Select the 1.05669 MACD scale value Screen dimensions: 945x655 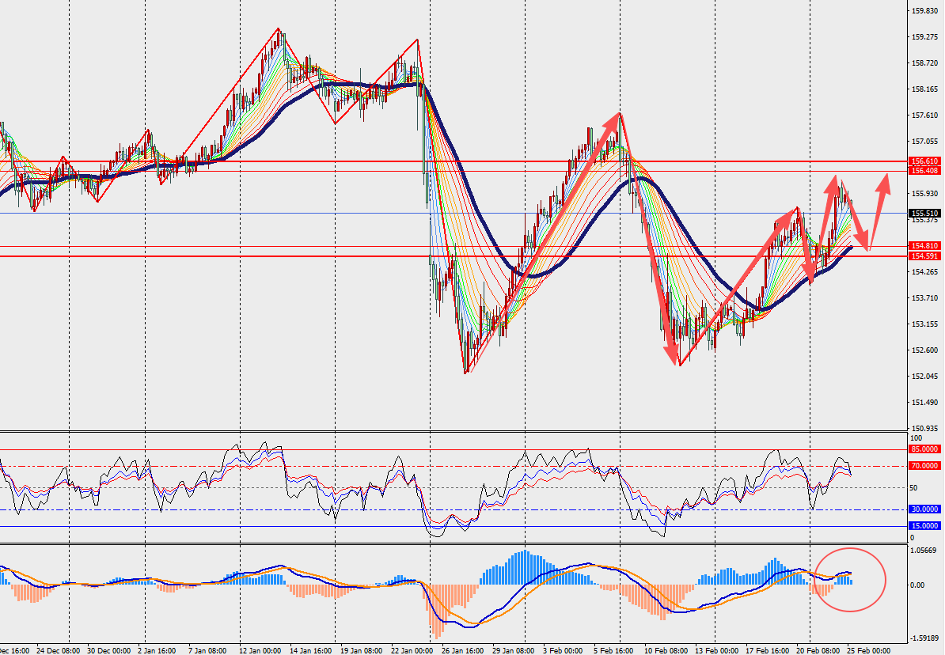pyautogui.click(x=924, y=551)
